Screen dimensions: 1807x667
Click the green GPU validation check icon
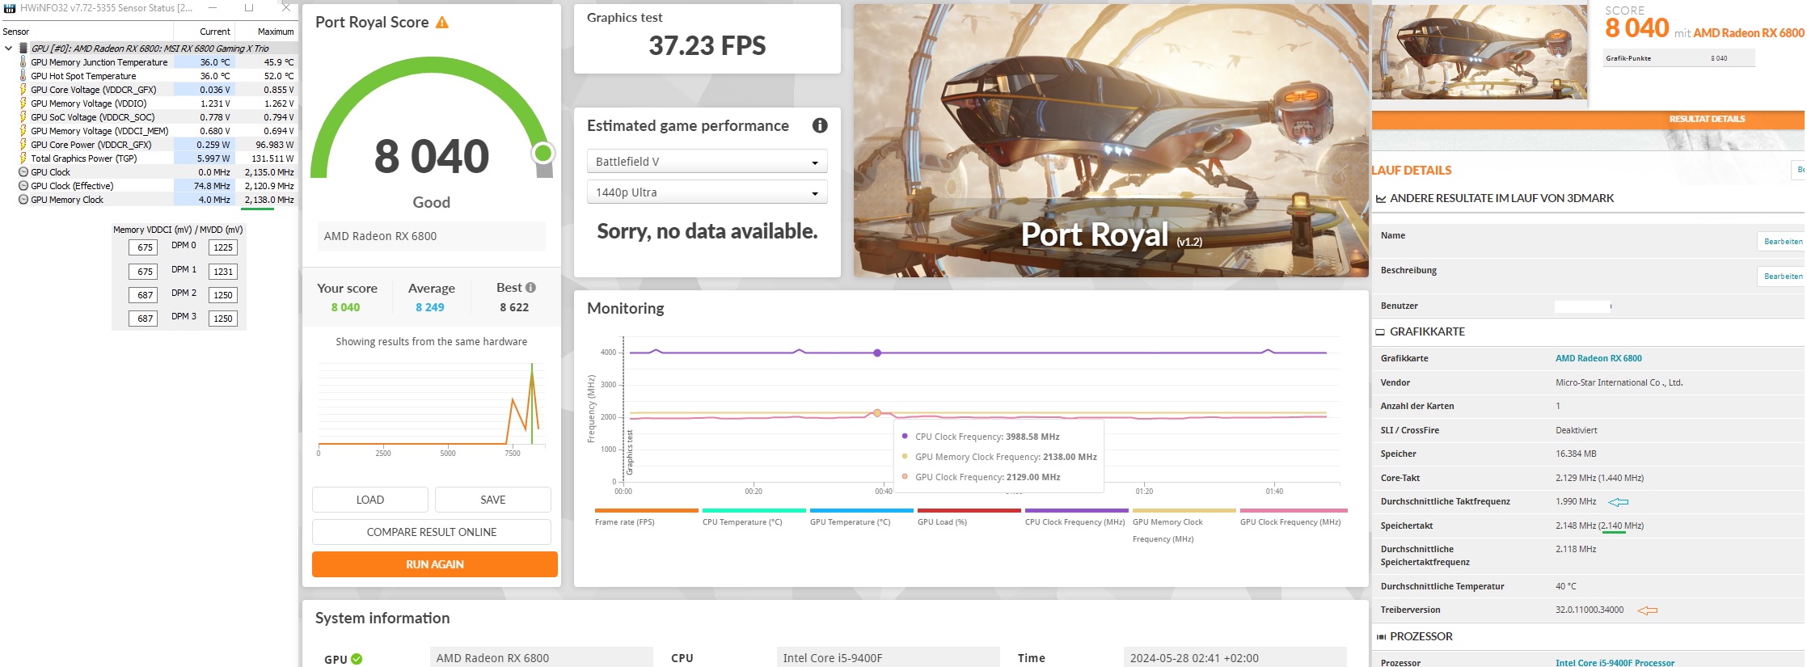point(357,659)
